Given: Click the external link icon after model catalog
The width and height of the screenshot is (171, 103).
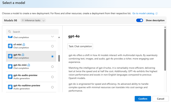Looking at the screenshot, I should point(157,13).
